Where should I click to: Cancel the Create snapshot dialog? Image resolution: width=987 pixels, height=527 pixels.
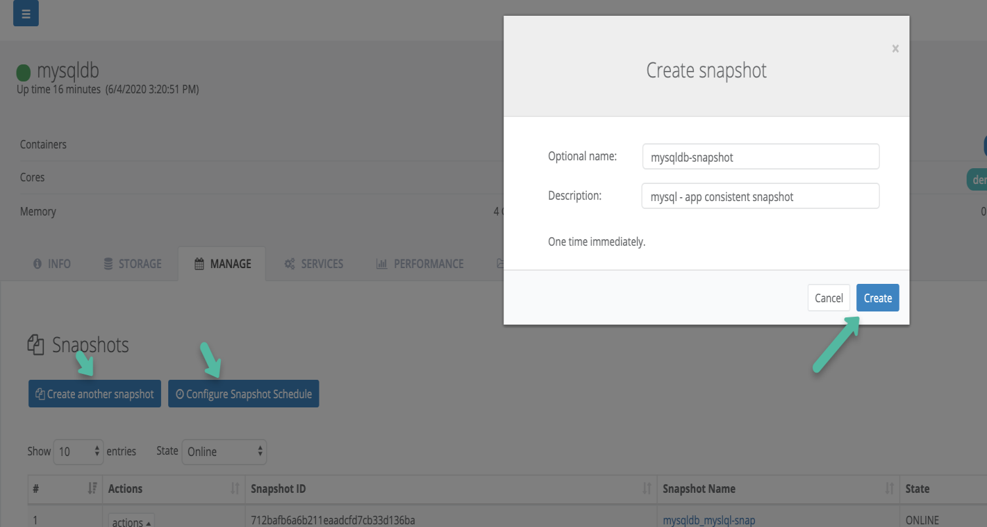[x=829, y=298]
